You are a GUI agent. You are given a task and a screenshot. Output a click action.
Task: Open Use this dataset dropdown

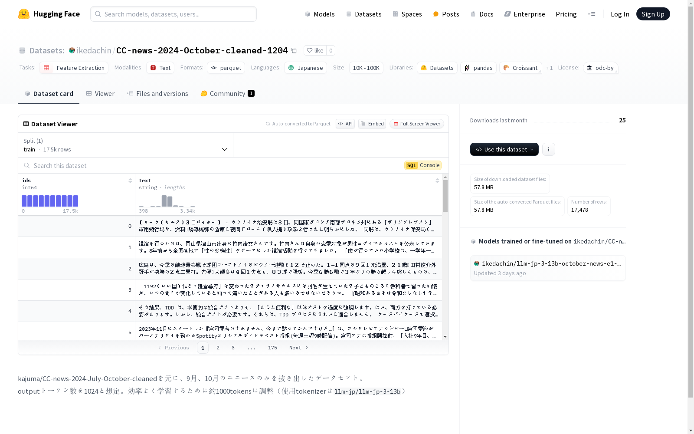504,149
